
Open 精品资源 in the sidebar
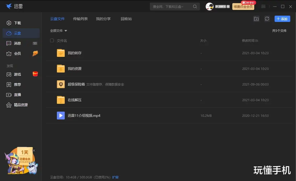(x=20, y=105)
